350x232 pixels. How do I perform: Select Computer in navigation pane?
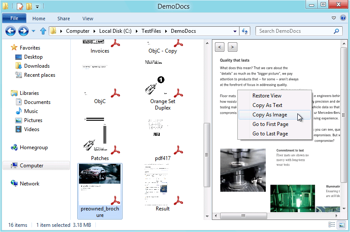coord(36,166)
